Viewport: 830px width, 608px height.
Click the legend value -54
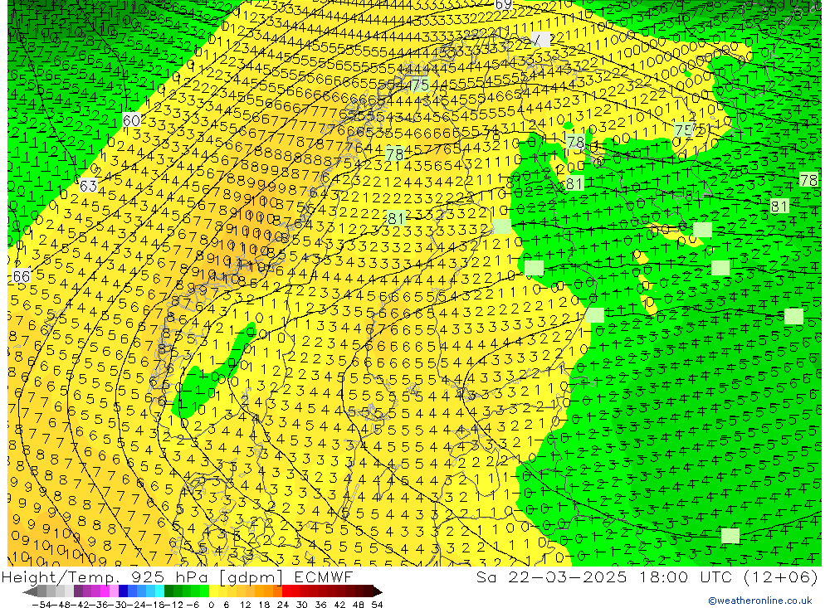tap(41, 605)
